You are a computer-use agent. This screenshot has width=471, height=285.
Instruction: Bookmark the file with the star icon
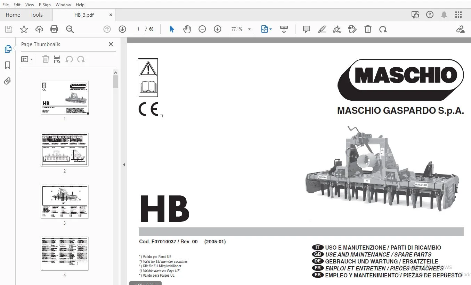pos(24,29)
